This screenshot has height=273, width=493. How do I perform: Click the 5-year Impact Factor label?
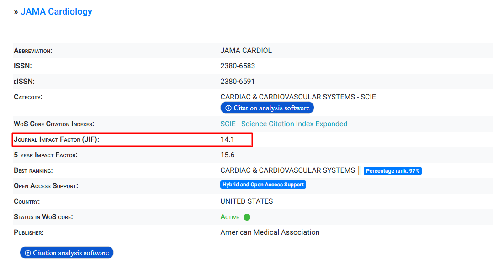[46, 155]
